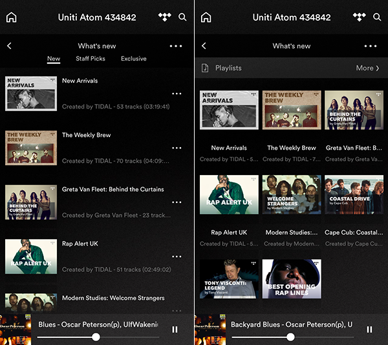Switch to Staff Picks tab
The width and height of the screenshot is (388, 345).
coord(91,59)
